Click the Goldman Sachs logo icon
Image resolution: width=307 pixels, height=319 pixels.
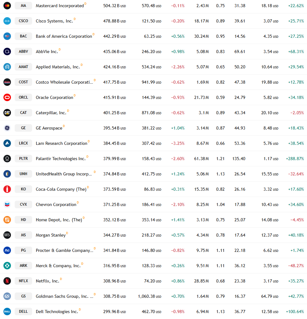point(7,296)
